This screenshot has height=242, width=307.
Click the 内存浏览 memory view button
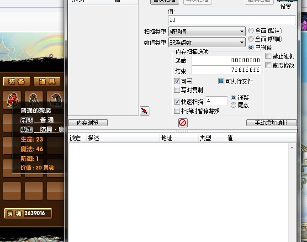pyautogui.click(x=88, y=123)
